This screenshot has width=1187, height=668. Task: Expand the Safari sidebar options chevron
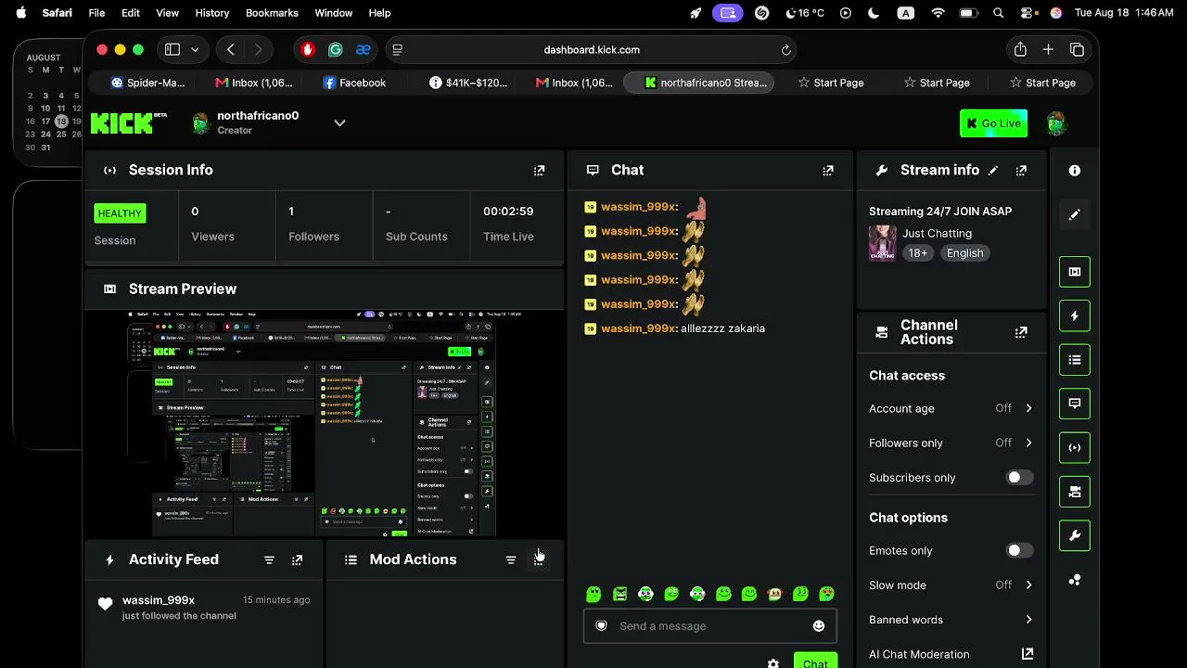coord(195,50)
